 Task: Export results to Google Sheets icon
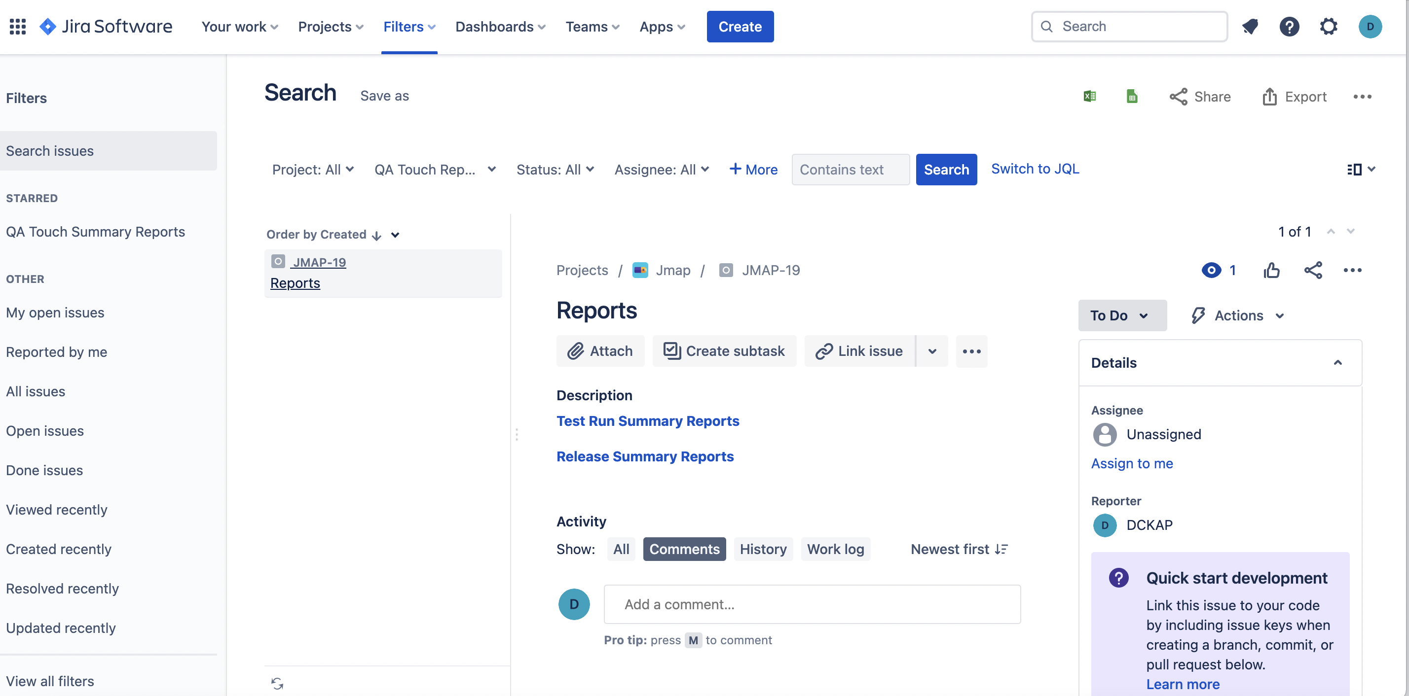point(1132,96)
